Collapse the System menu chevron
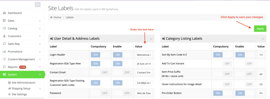Viewport: 270px width, 99px height. point(40,75)
